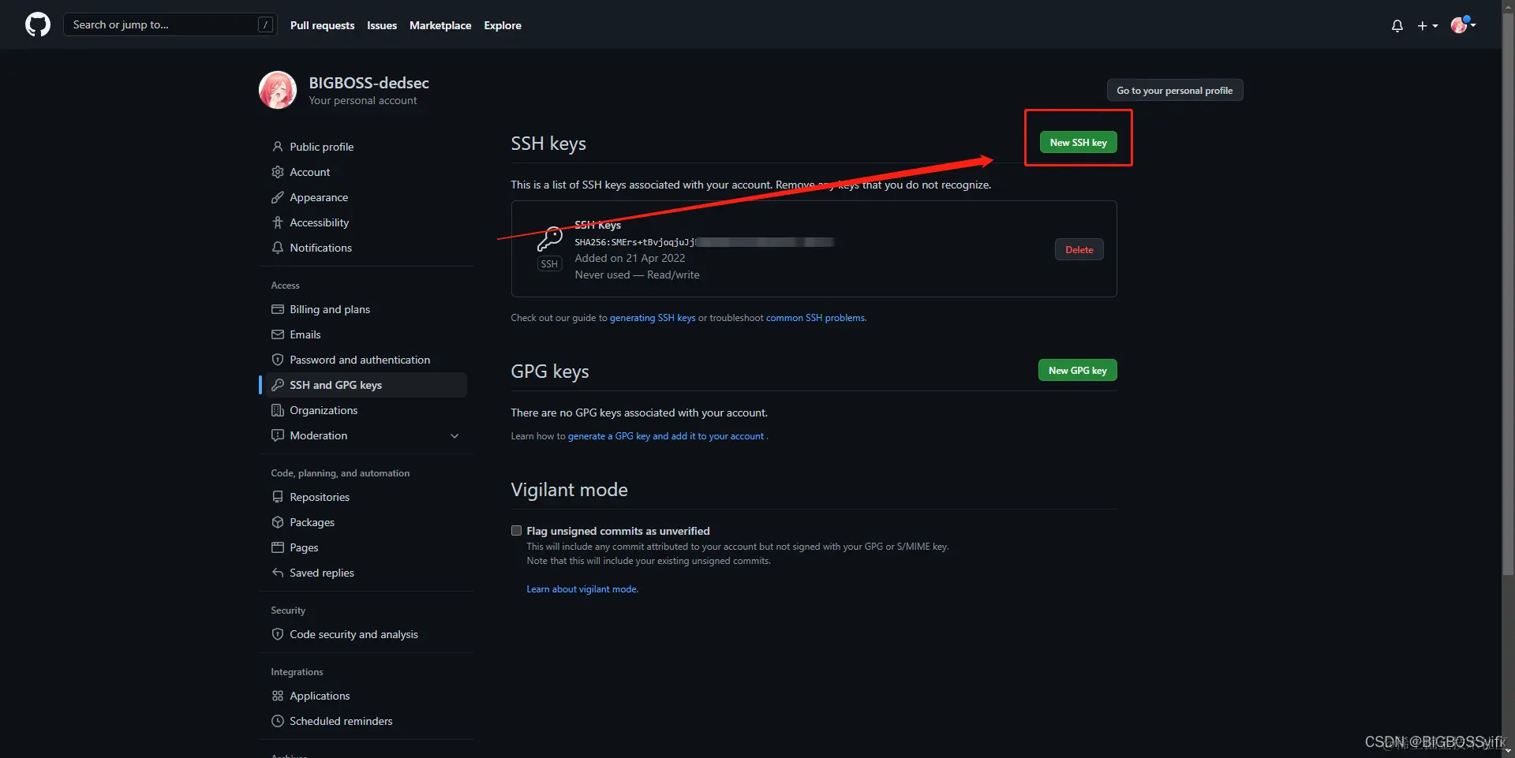Image resolution: width=1515 pixels, height=758 pixels.
Task: Click the BIGBOSS-dedsec username heading
Action: point(368,83)
